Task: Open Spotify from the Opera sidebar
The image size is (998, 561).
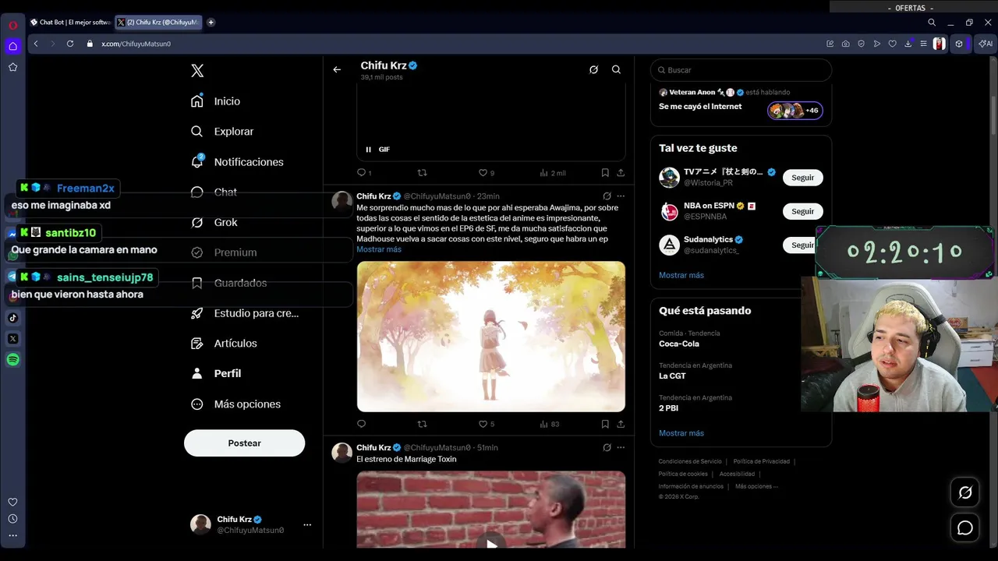Action: coord(12,359)
